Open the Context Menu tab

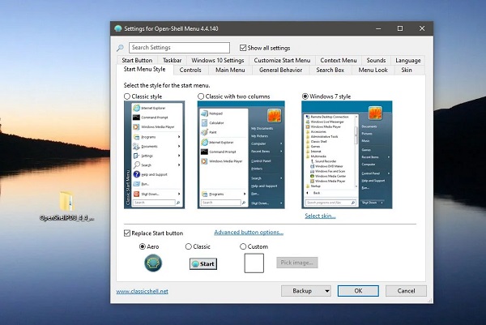(x=339, y=60)
